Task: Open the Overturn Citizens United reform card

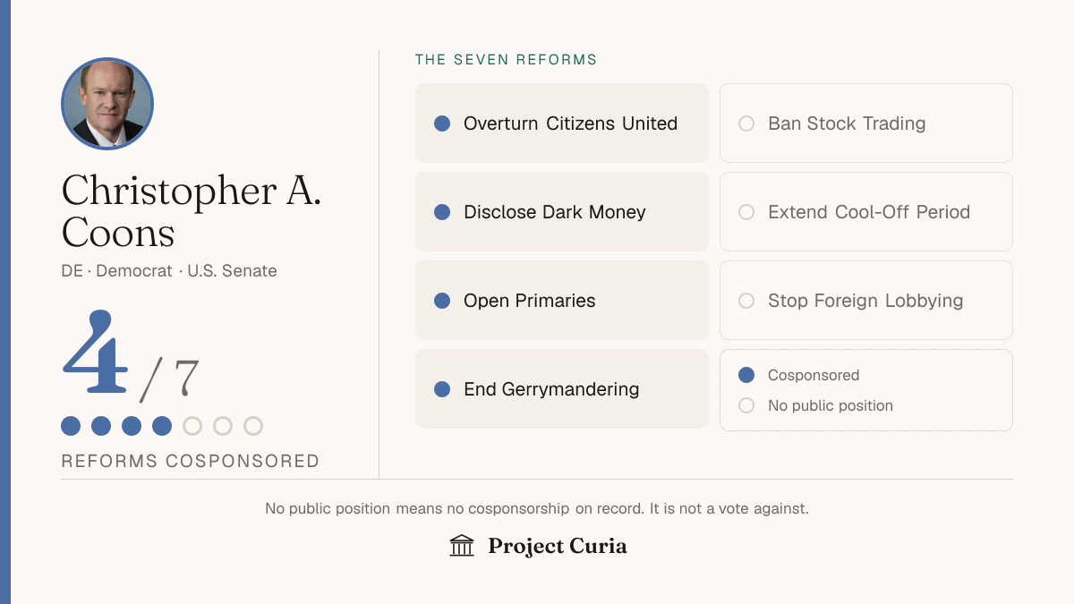Action: click(562, 123)
